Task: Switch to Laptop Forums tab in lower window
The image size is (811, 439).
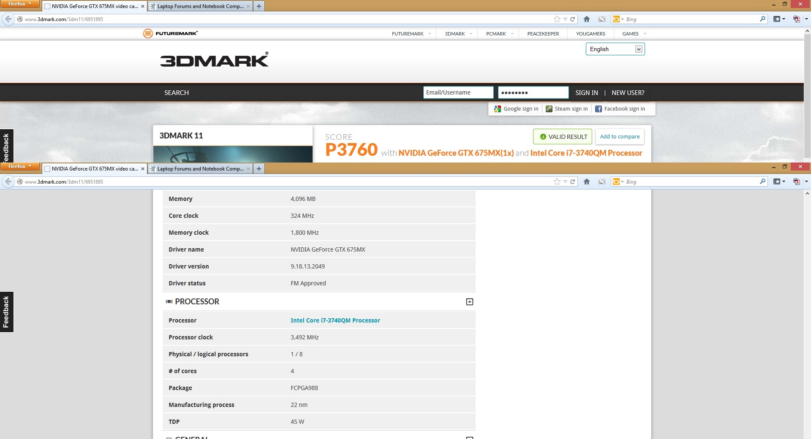Action: click(x=200, y=169)
